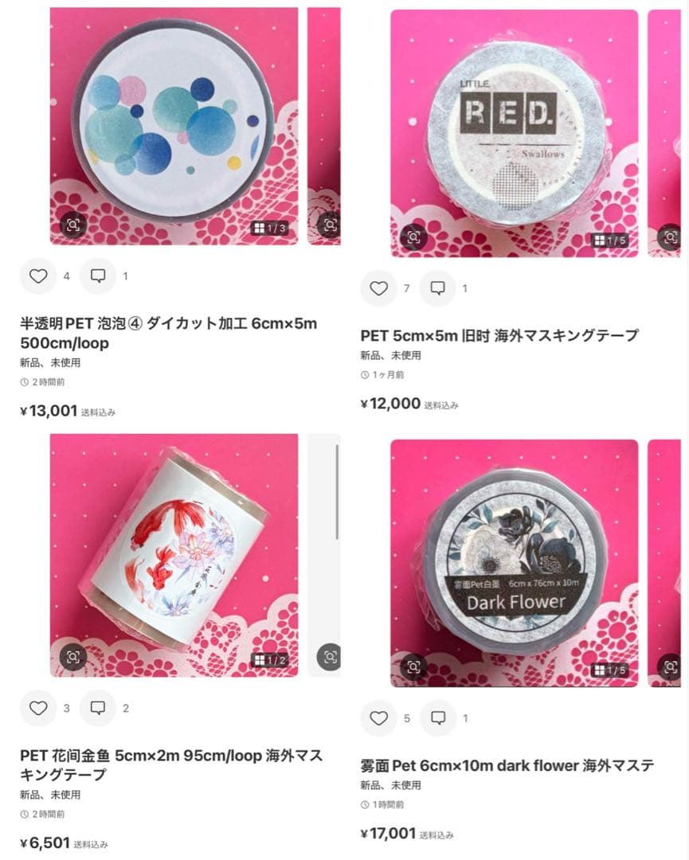Like the 花间金鱼 goldfish tape listing

(x=38, y=708)
